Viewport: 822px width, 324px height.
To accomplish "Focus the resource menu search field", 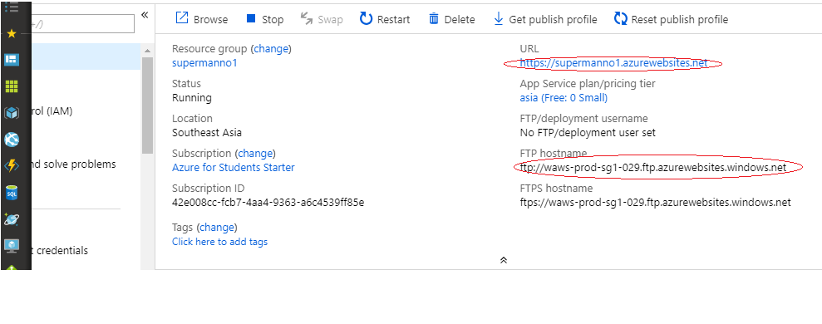I will pos(83,23).
